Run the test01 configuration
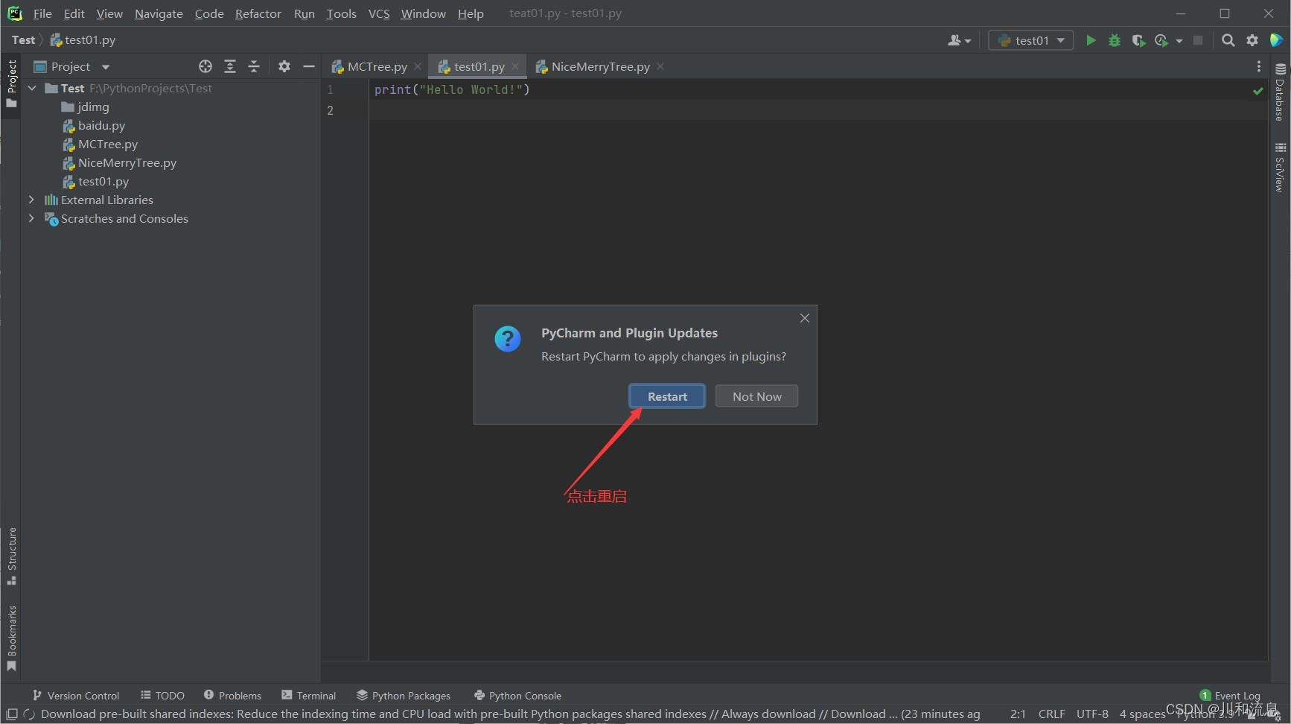This screenshot has height=724, width=1291. pyautogui.click(x=1091, y=40)
